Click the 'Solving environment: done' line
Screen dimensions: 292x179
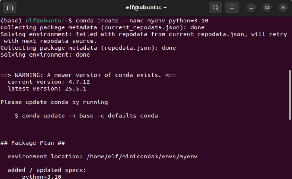pyautogui.click(x=45, y=55)
